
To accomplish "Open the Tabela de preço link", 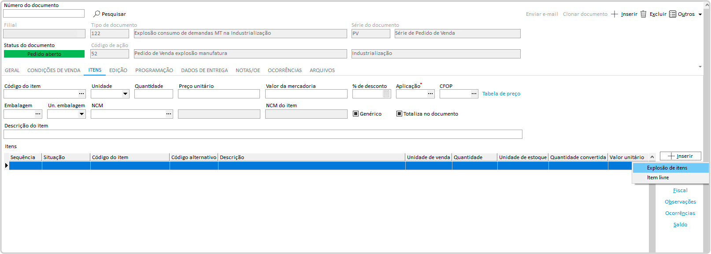I will pyautogui.click(x=501, y=94).
